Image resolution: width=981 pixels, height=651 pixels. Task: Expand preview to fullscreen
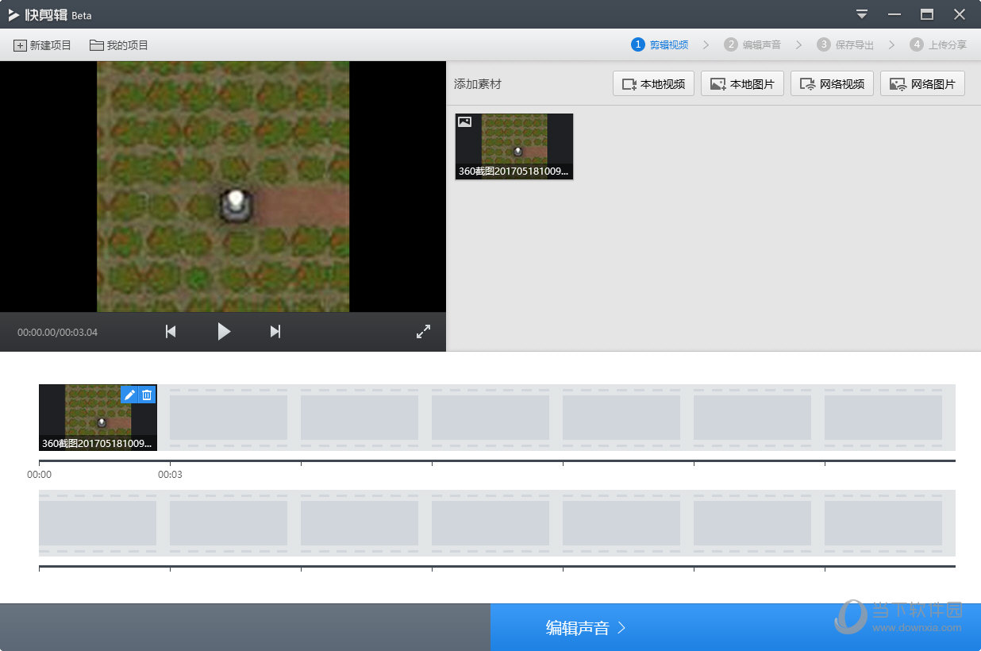pyautogui.click(x=424, y=332)
